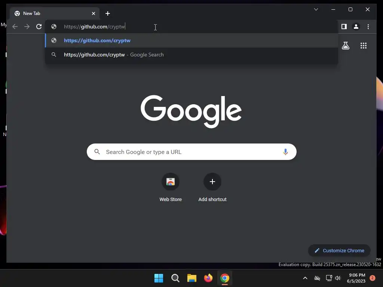Image resolution: width=383 pixels, height=287 pixels.
Task: Click the Chrome taskbar icon
Action: pos(225,278)
